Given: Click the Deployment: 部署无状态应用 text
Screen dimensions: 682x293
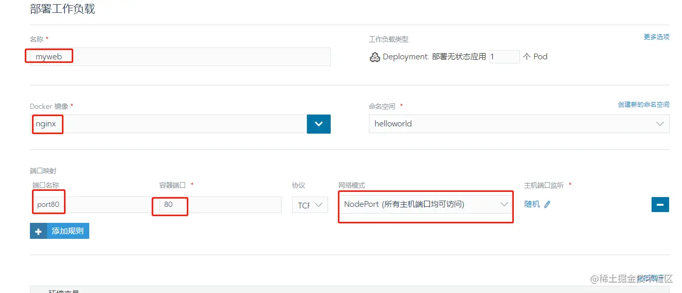Looking at the screenshot, I should 434,57.
